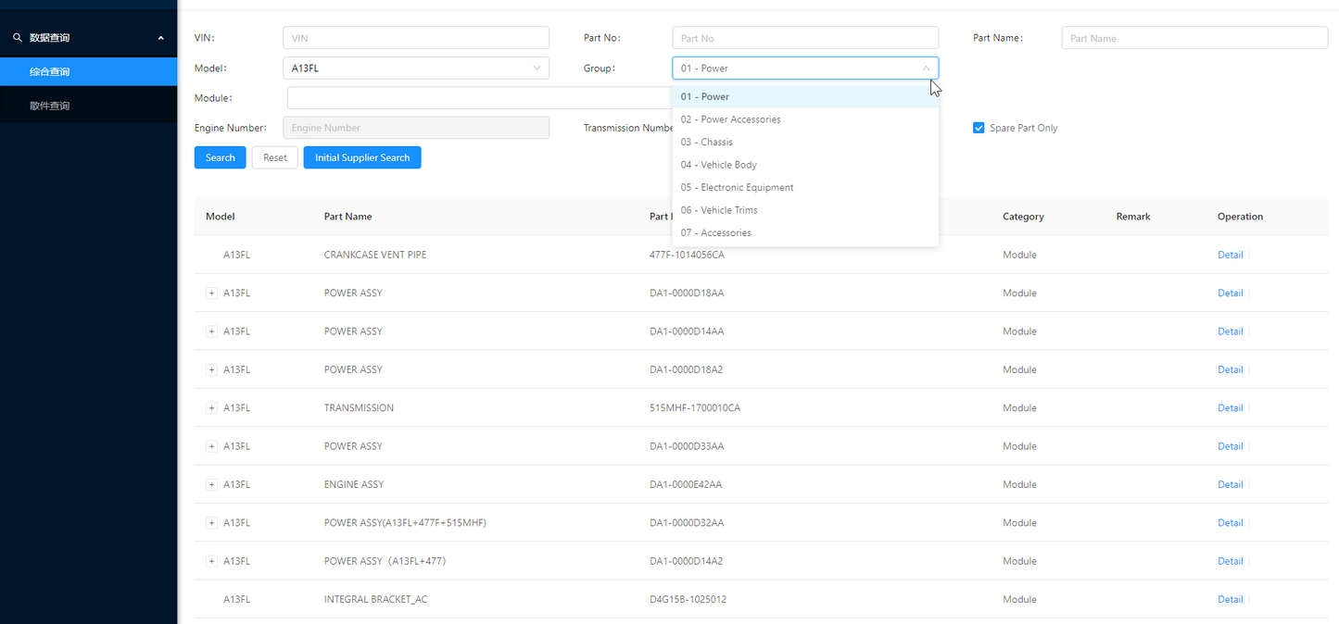Open Detail for part DA1-0000D32AA
The height and width of the screenshot is (624, 1339).
(x=1230, y=523)
